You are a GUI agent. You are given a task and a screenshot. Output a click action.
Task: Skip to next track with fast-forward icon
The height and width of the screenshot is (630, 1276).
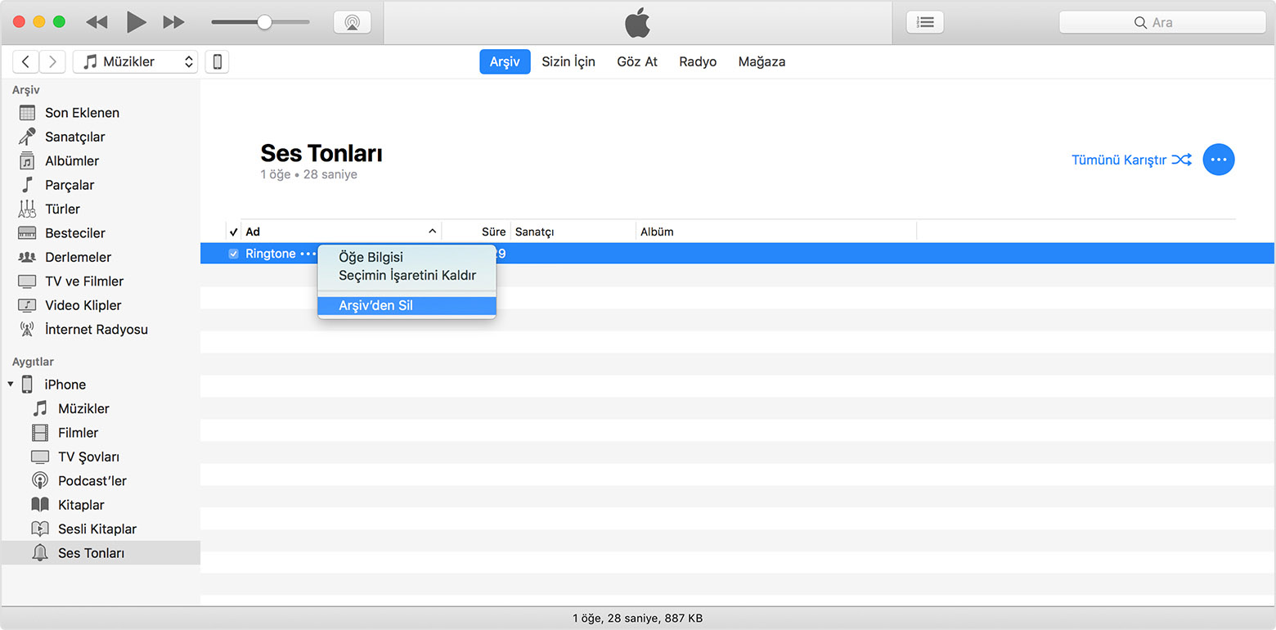tap(173, 22)
